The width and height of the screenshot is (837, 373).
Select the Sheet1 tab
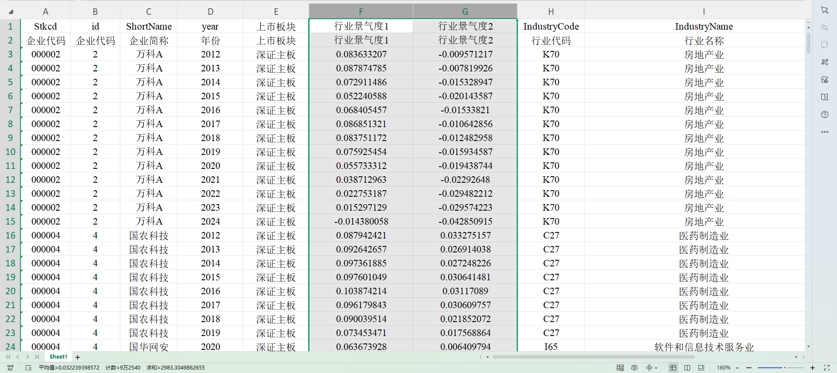coord(58,357)
